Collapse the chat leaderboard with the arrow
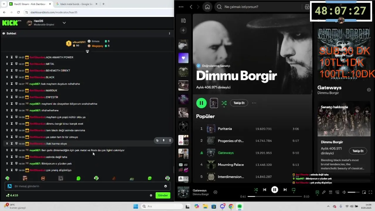Image resolution: width=375 pixels, height=211 pixels. [x=87, y=52]
